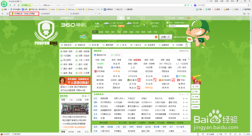The width and height of the screenshot is (252, 136).
Task: Open the 谷歌 bookmark
Action: tap(25, 10)
